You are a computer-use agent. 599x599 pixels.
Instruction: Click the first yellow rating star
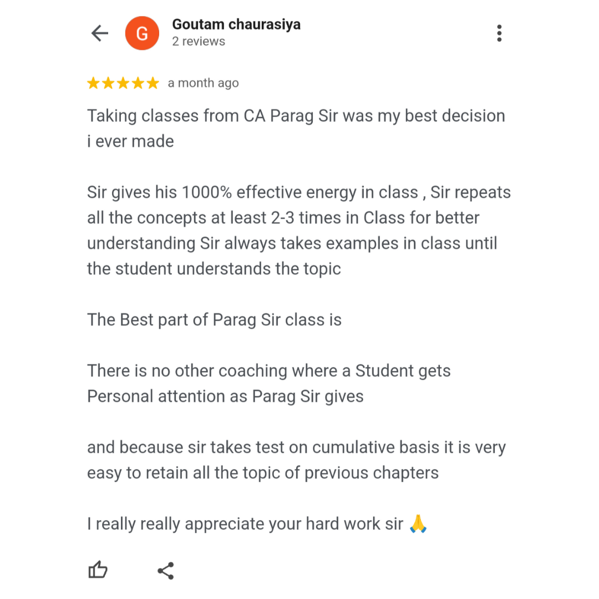(x=94, y=83)
